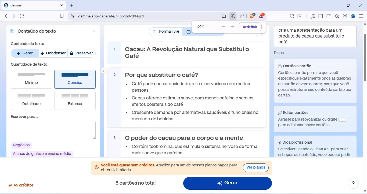This screenshot has width=367, height=194.
Task: Click card number 3 label
Action: (x=114, y=138)
